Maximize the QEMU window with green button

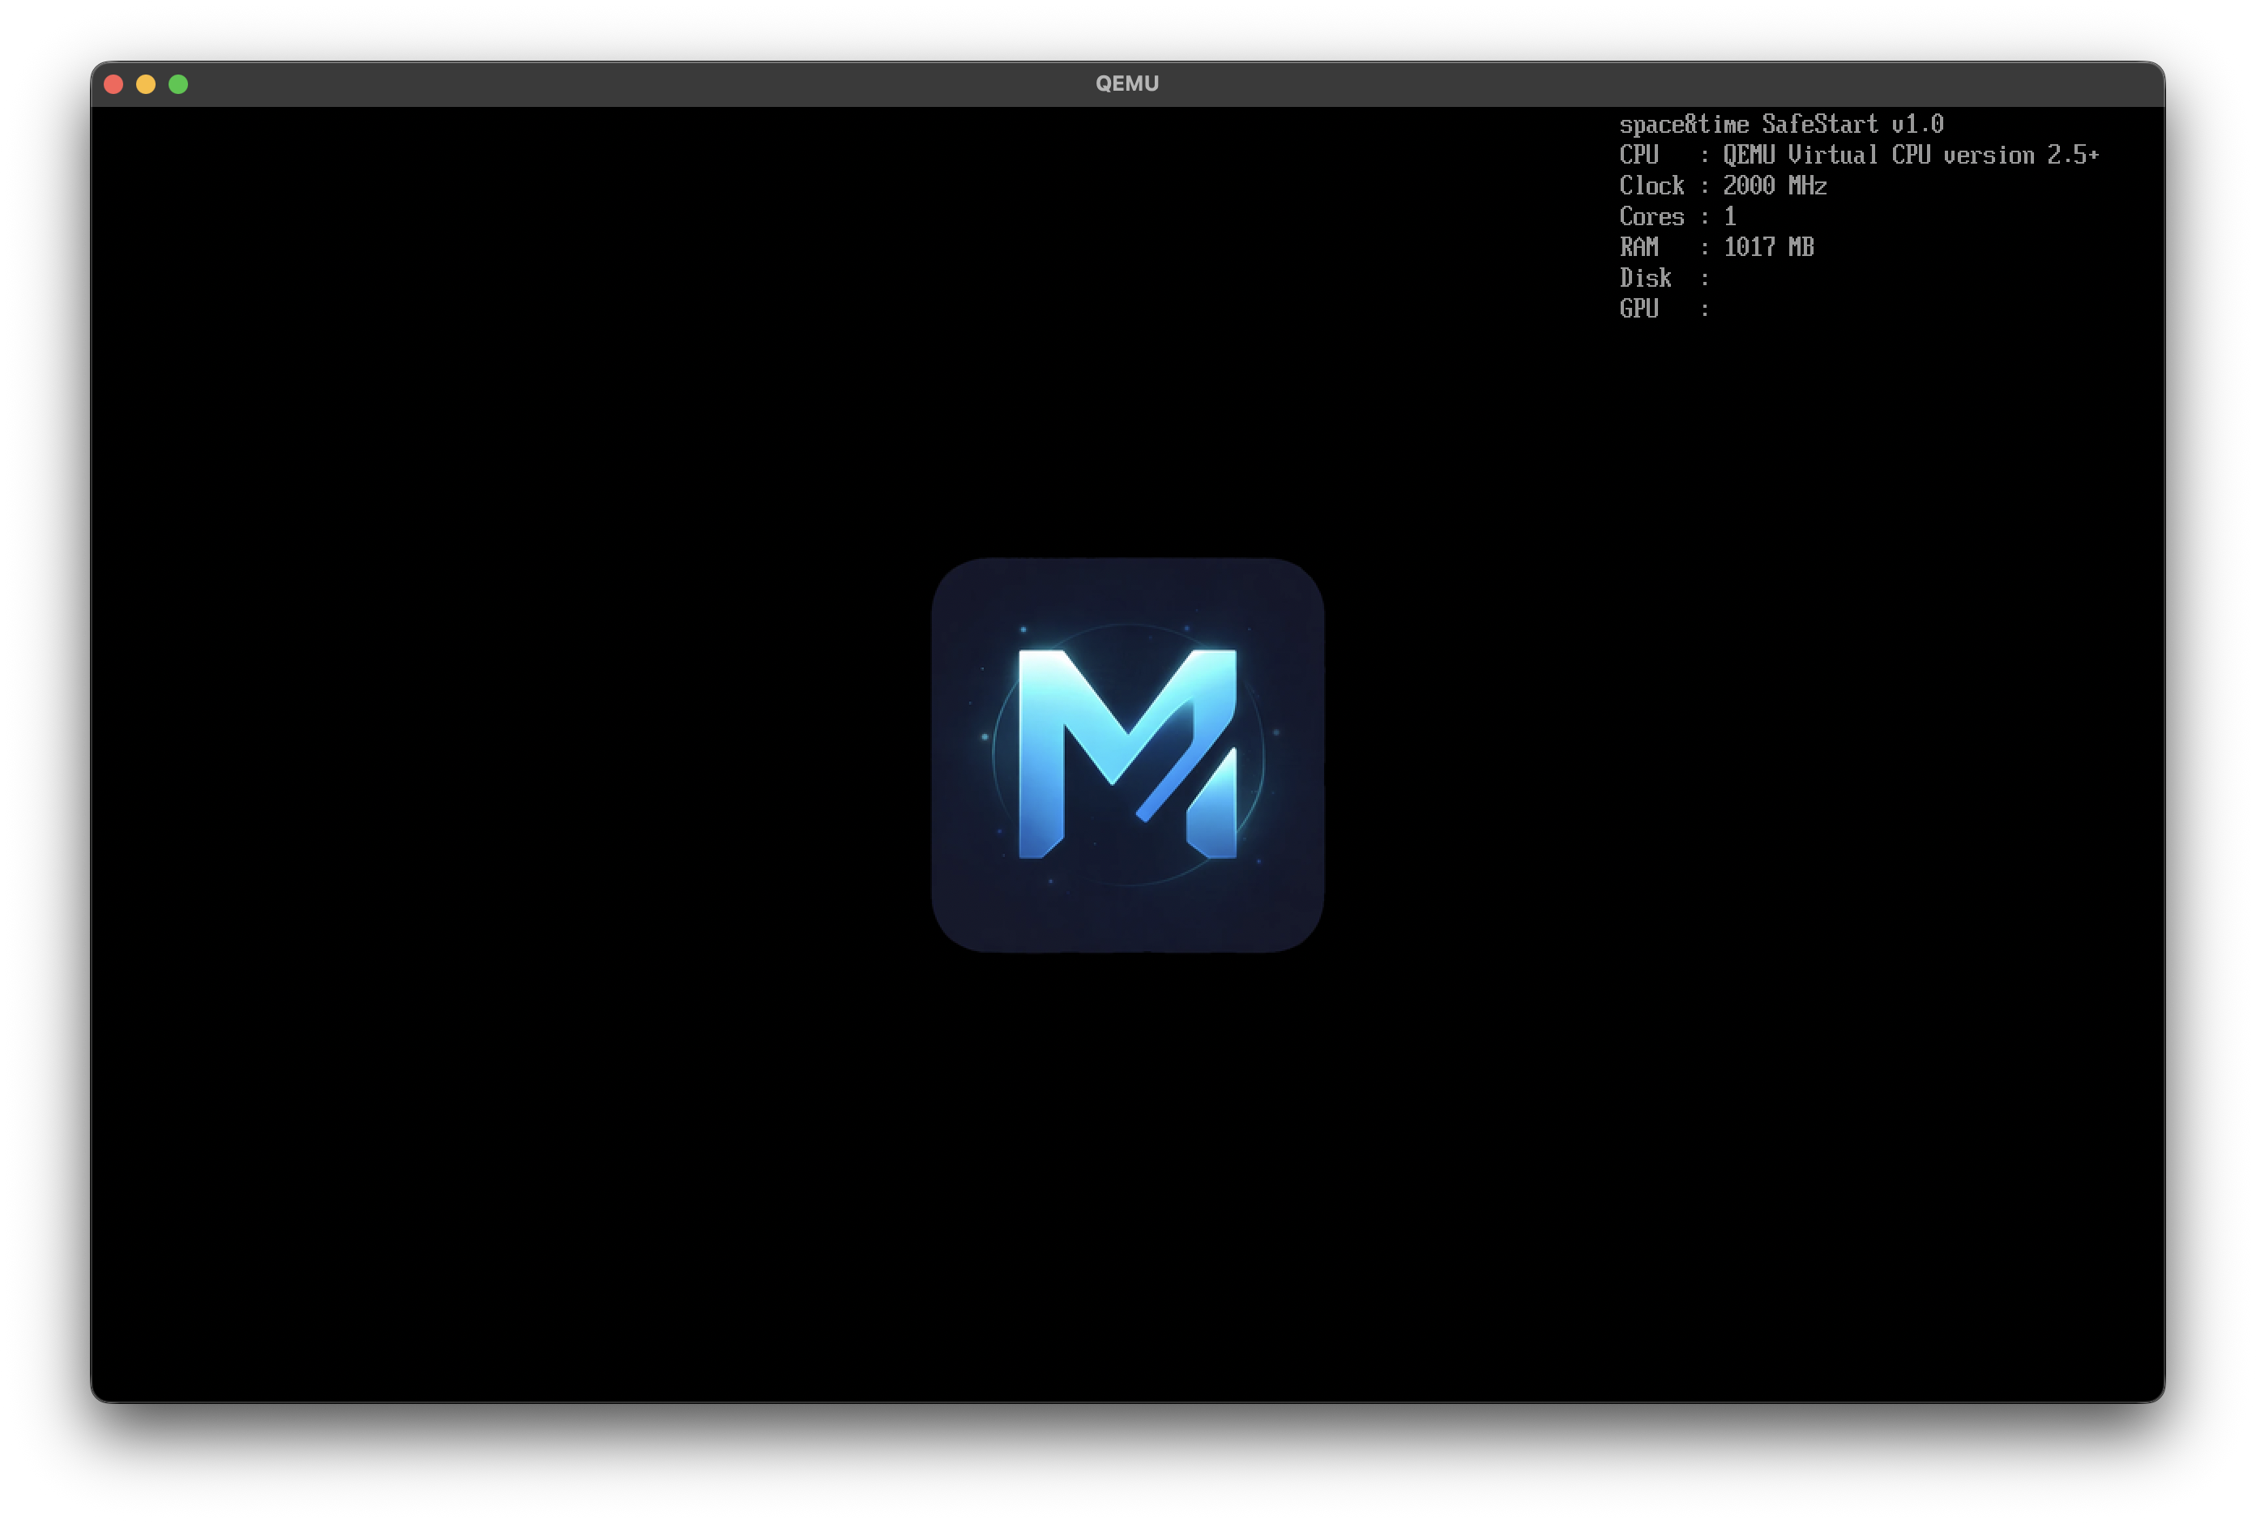177,84
